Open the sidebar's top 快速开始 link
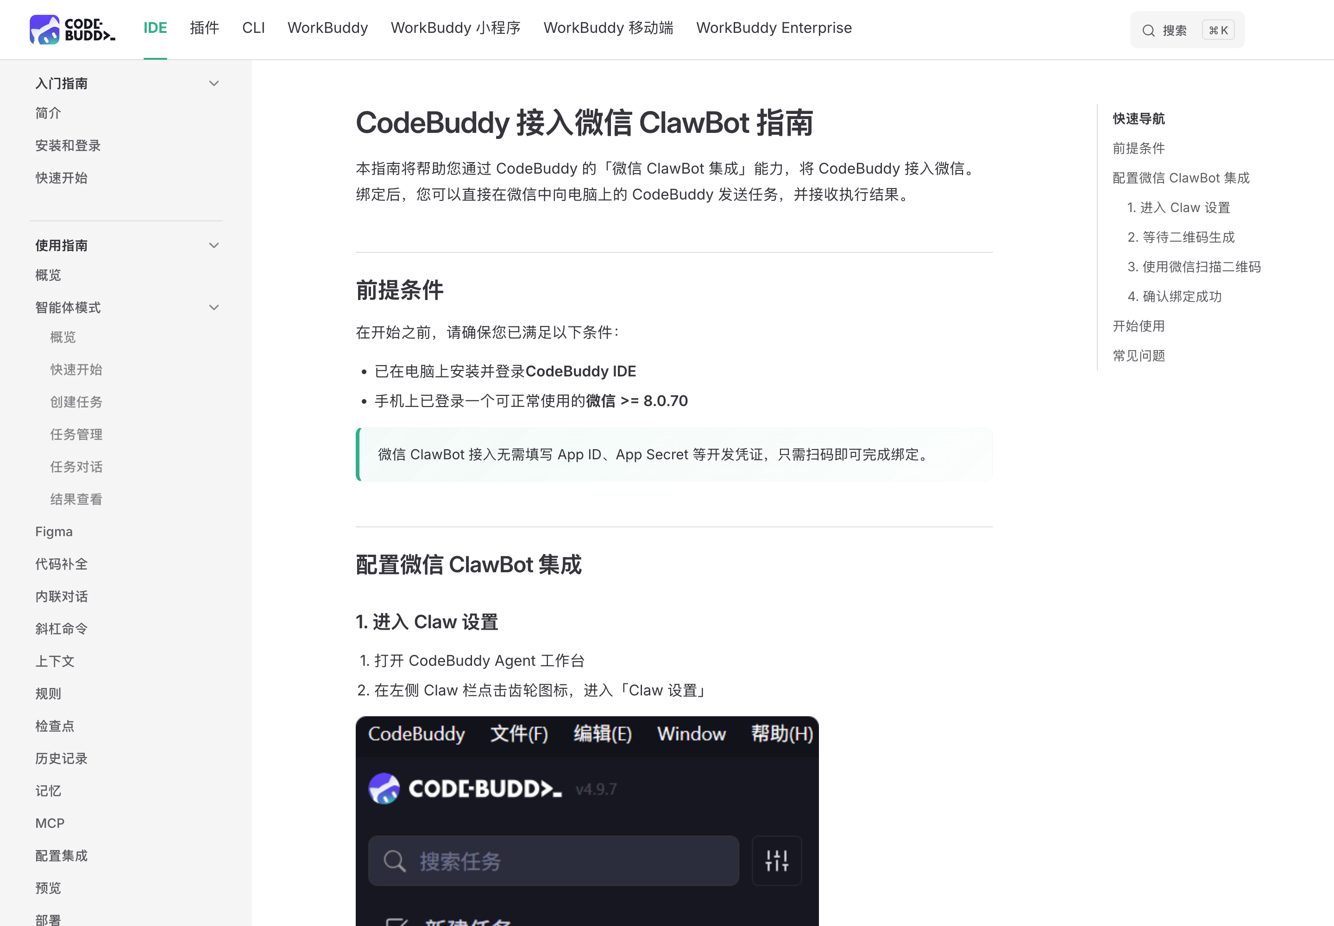This screenshot has height=926, width=1334. (62, 178)
